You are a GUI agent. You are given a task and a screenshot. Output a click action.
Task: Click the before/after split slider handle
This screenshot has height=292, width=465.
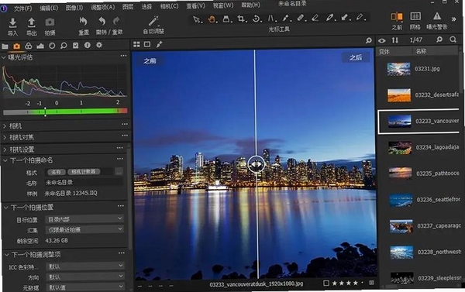click(257, 164)
